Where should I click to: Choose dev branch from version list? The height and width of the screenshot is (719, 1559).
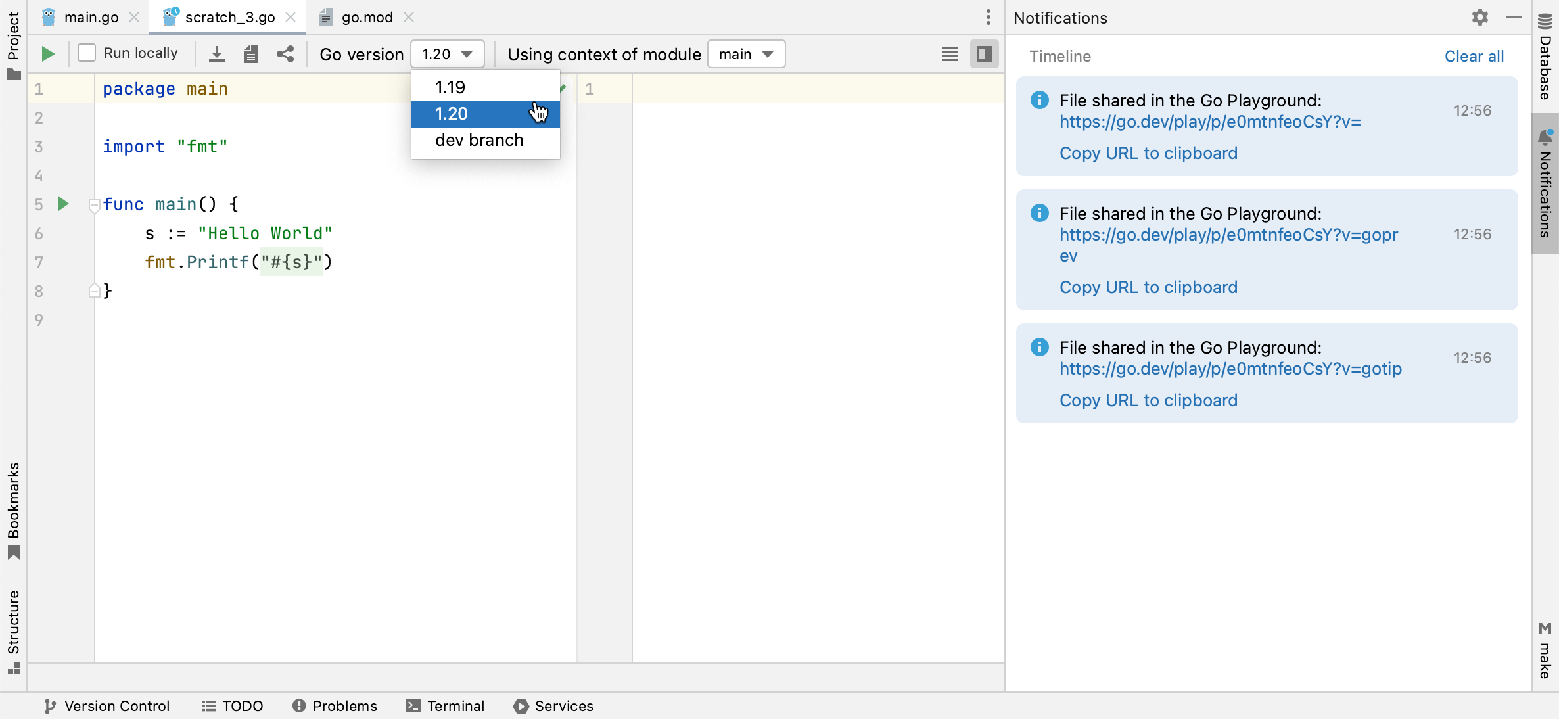coord(479,140)
